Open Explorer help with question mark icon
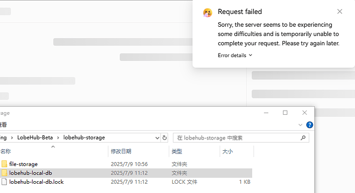Viewport: 355px width, 193px height. click(x=310, y=125)
